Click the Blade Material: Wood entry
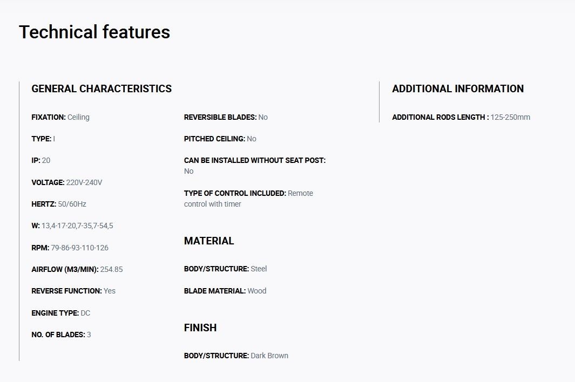575x382 pixels. point(225,291)
